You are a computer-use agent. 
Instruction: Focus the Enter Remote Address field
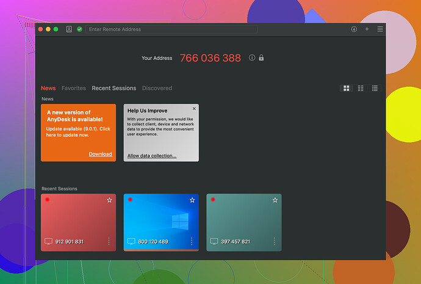pos(171,29)
